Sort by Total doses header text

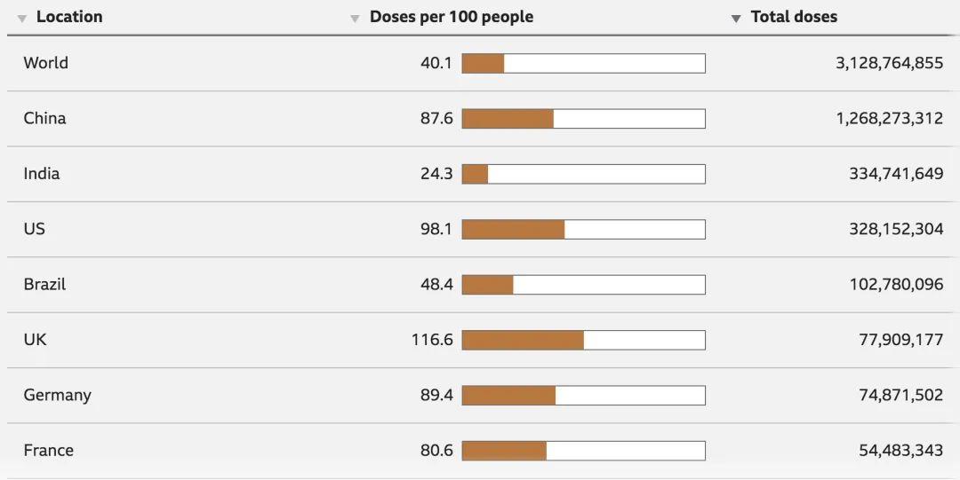pos(794,17)
